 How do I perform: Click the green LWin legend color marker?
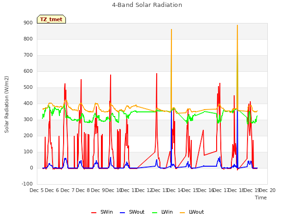(154, 213)
